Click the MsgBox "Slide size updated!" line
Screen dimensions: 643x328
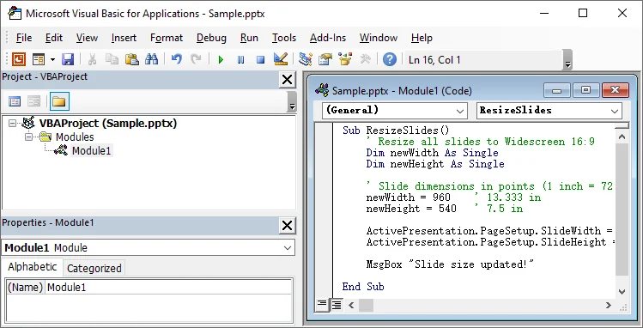point(450,264)
